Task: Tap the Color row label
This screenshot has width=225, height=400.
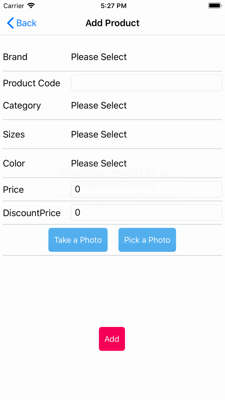Action: point(14,163)
